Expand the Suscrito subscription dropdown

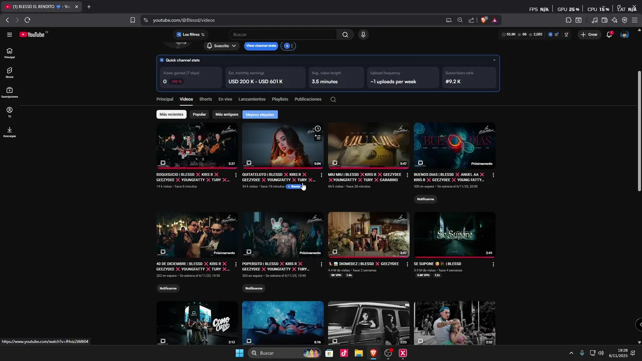[222, 46]
